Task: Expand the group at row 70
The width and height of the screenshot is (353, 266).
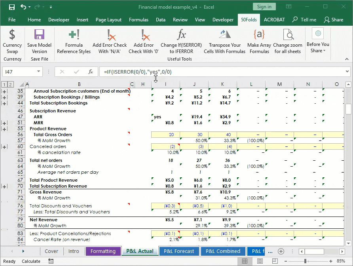Action: pos(4,186)
